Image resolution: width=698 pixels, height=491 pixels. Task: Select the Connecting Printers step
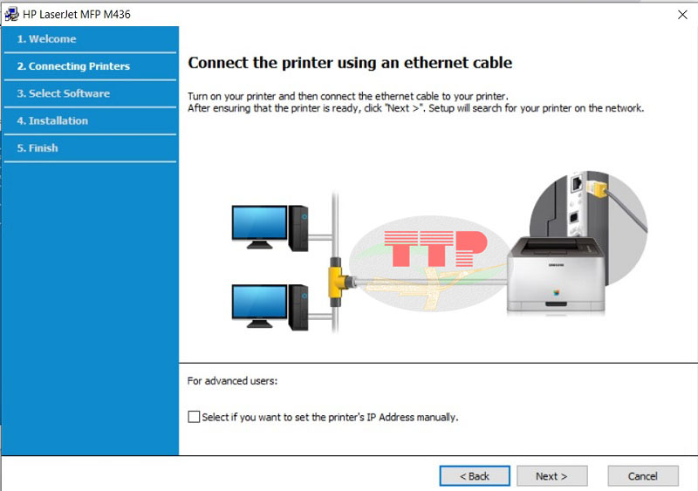[91, 66]
